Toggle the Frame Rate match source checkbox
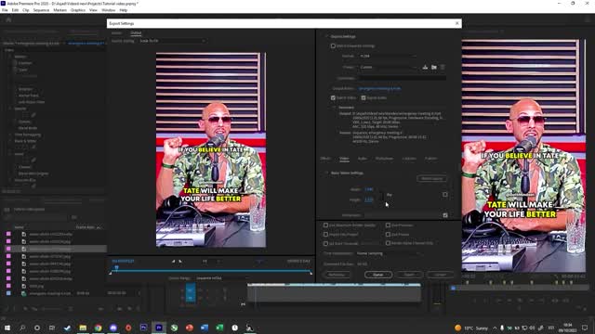595x334 pixels. tap(445, 215)
